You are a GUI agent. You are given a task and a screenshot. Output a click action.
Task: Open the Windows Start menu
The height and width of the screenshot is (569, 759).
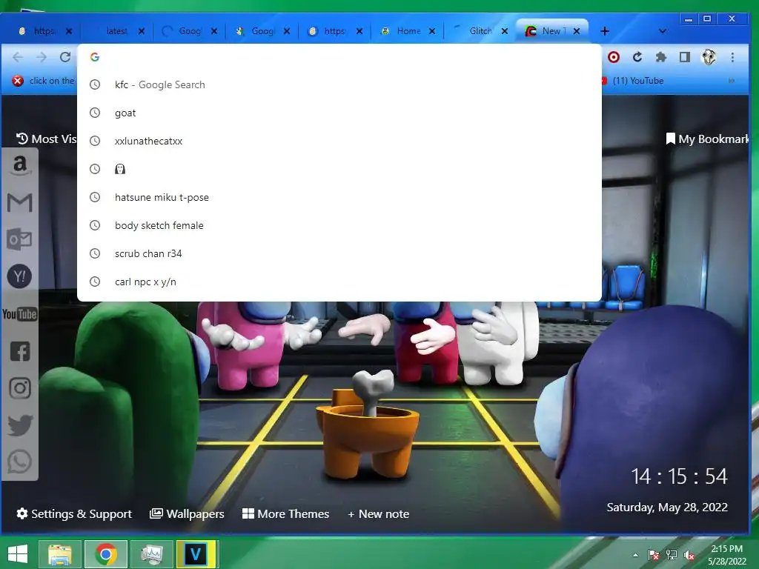pyautogui.click(x=18, y=554)
